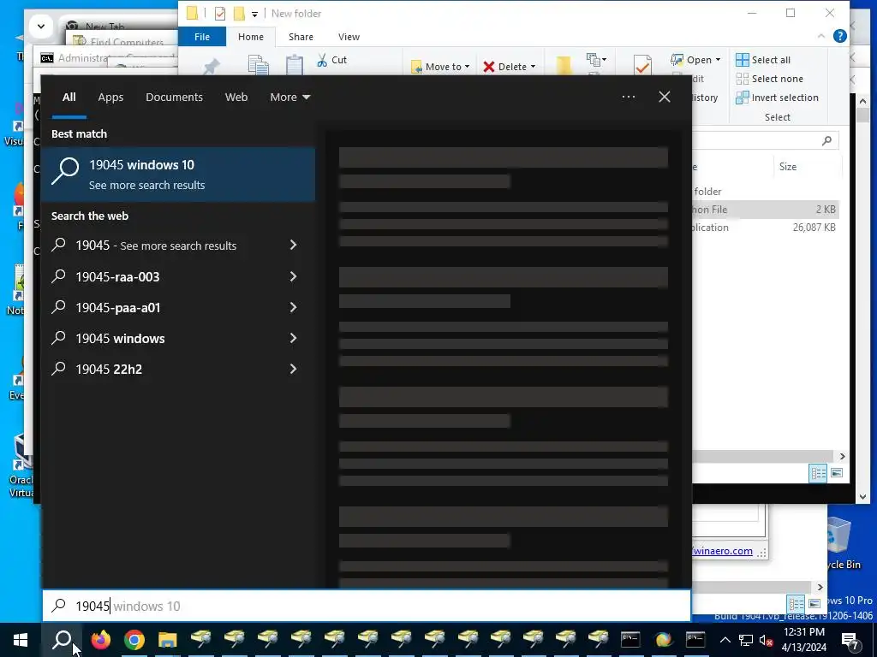877x657 pixels.
Task: Switch to the View ribbon tab
Action: click(x=349, y=37)
